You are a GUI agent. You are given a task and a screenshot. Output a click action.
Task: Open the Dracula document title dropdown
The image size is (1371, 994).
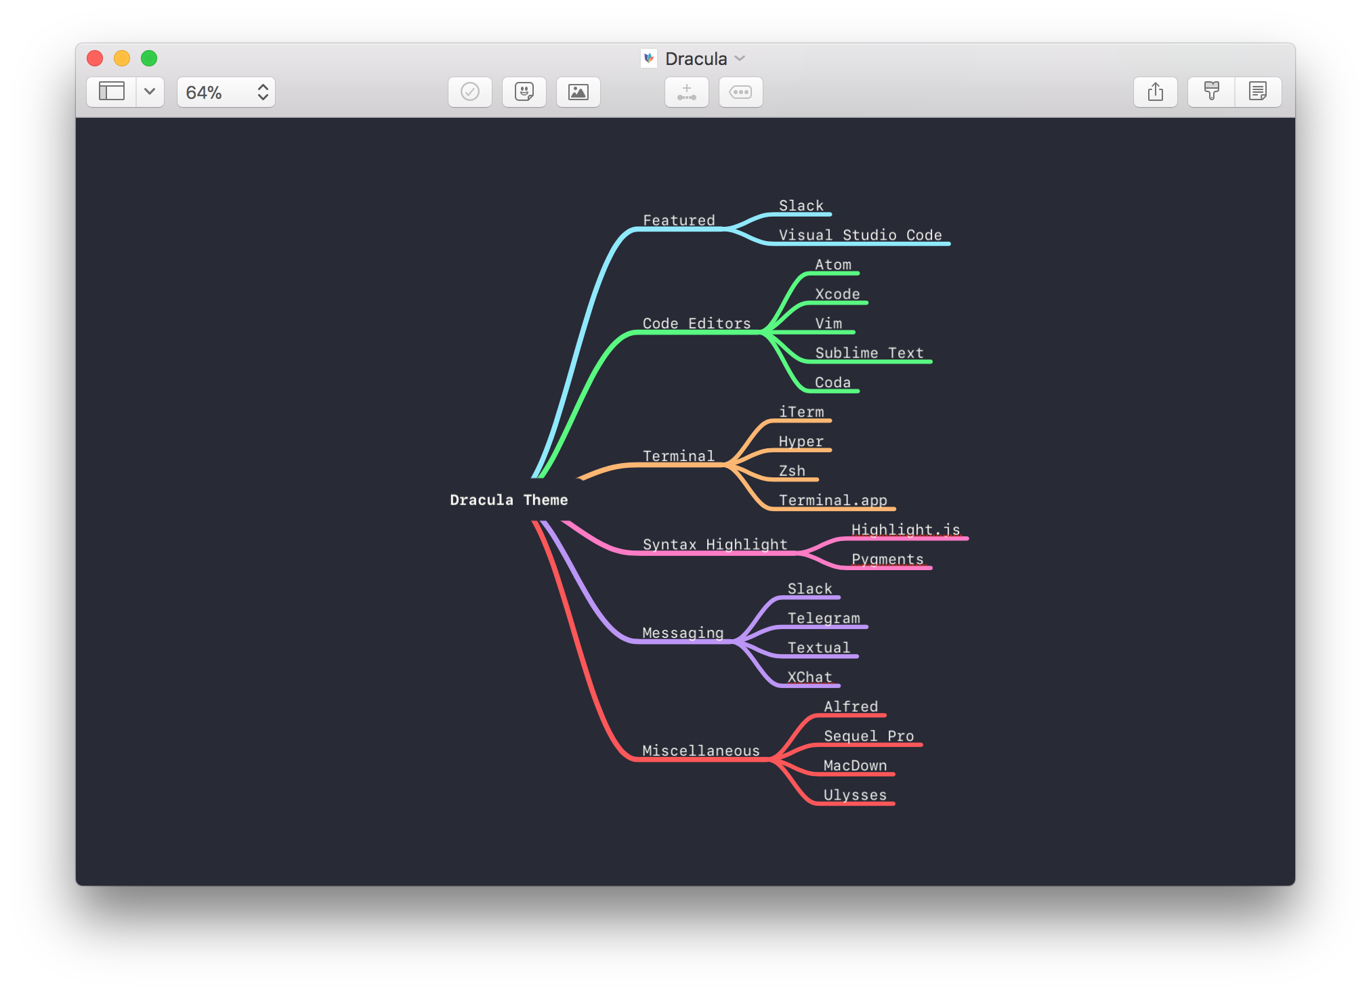coord(696,59)
